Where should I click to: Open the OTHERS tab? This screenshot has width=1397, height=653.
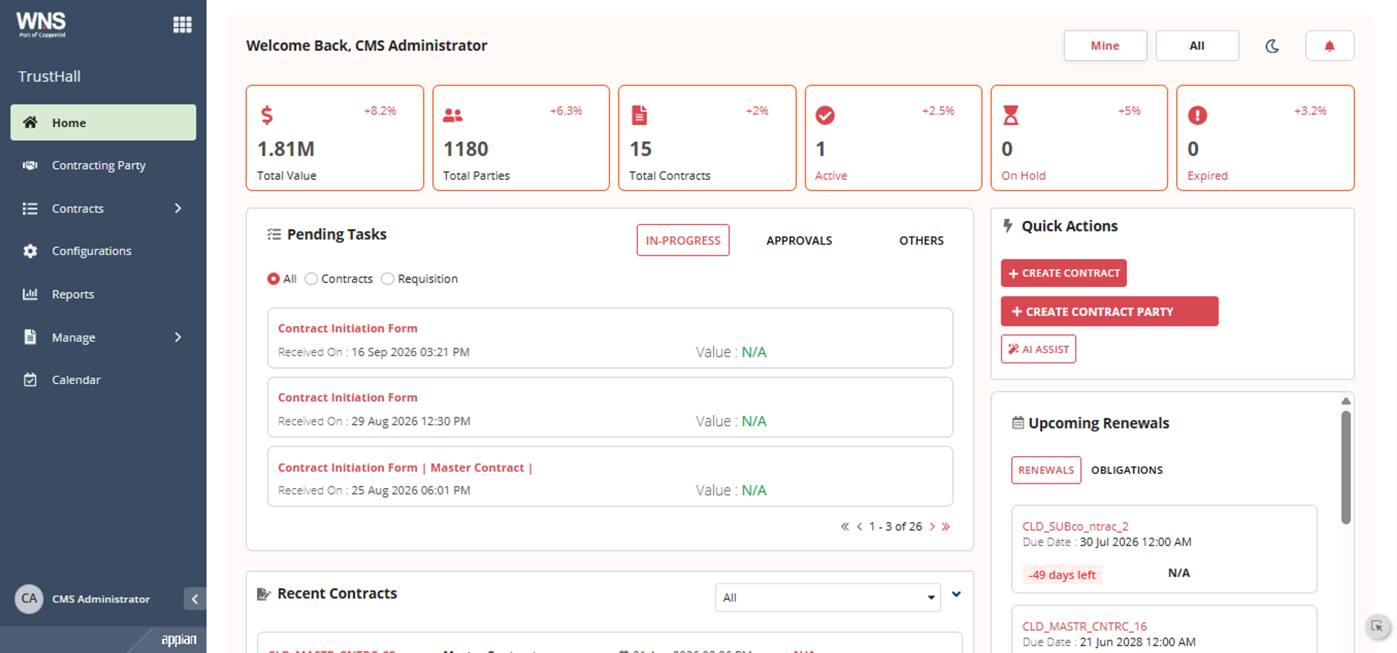click(921, 240)
